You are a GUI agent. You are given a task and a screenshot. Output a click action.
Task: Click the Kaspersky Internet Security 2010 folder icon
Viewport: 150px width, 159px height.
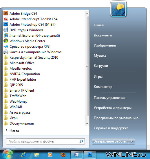(6, 58)
